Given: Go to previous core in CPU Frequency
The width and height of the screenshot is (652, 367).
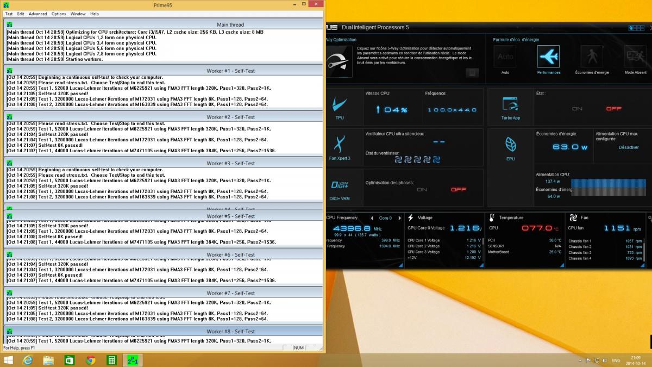Looking at the screenshot, I should point(372,218).
